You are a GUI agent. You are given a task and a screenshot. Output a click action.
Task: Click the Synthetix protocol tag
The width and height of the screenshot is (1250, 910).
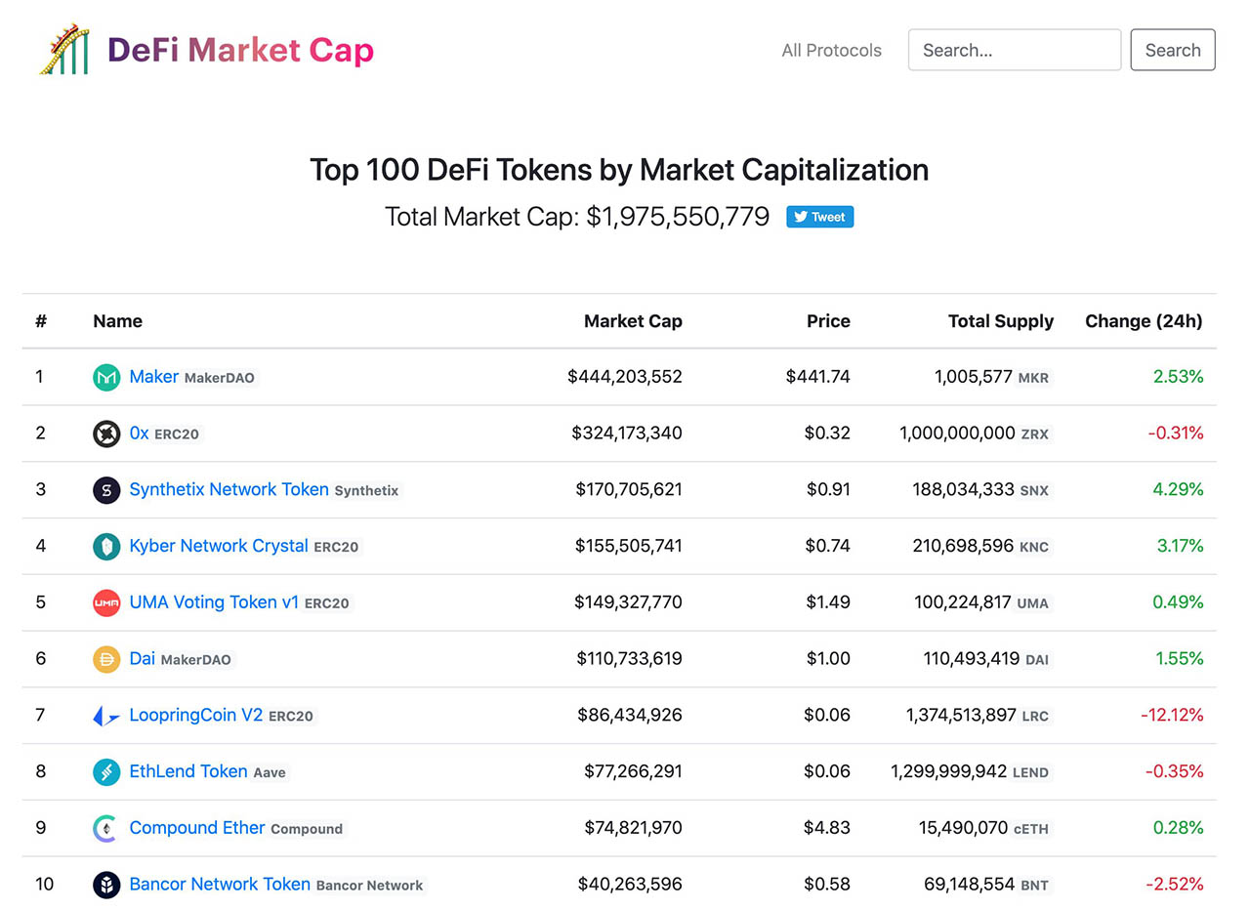(x=366, y=491)
